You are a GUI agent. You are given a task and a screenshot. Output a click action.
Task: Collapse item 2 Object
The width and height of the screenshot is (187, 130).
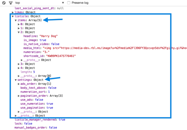(x=19, y=32)
